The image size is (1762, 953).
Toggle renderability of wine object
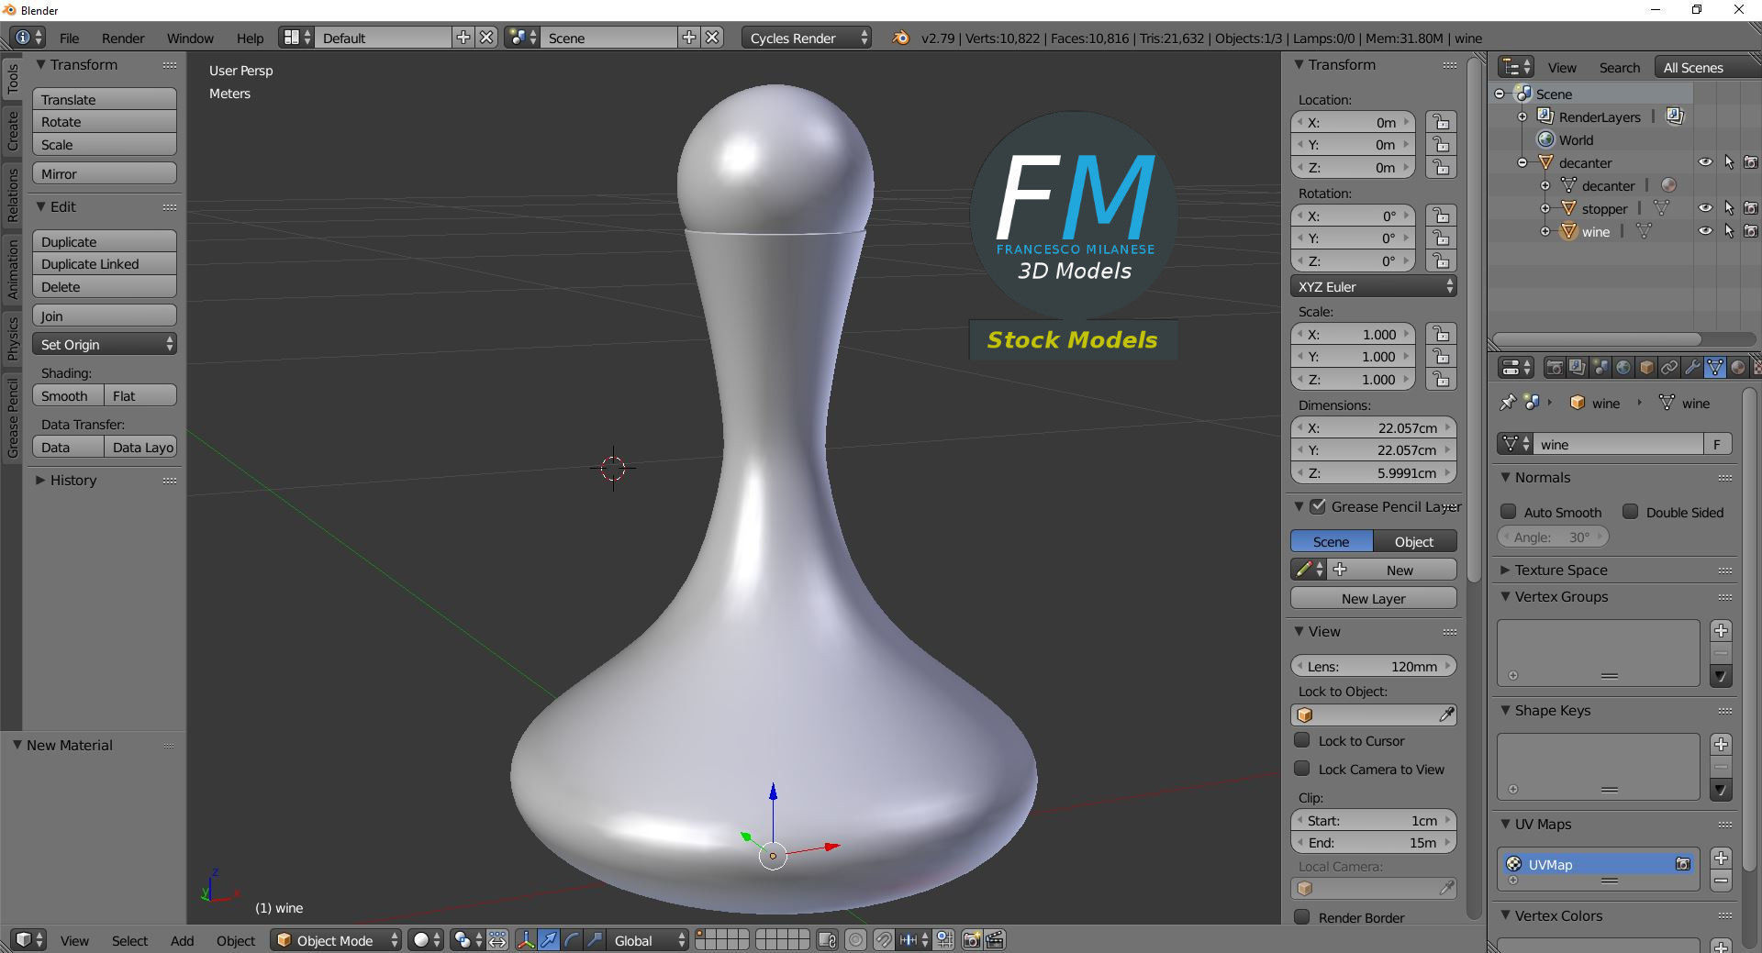(x=1751, y=231)
